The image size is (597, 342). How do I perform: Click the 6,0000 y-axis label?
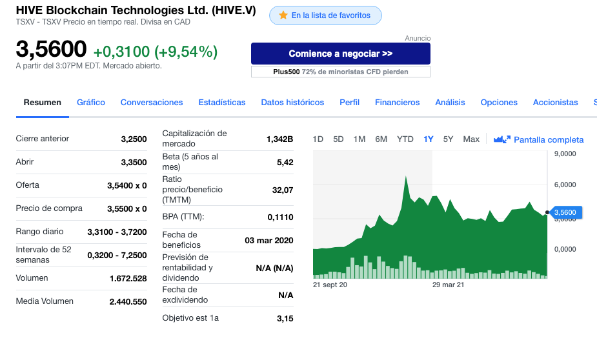(565, 185)
